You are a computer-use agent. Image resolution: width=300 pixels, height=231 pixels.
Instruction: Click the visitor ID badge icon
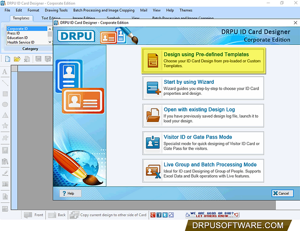tap(153, 142)
